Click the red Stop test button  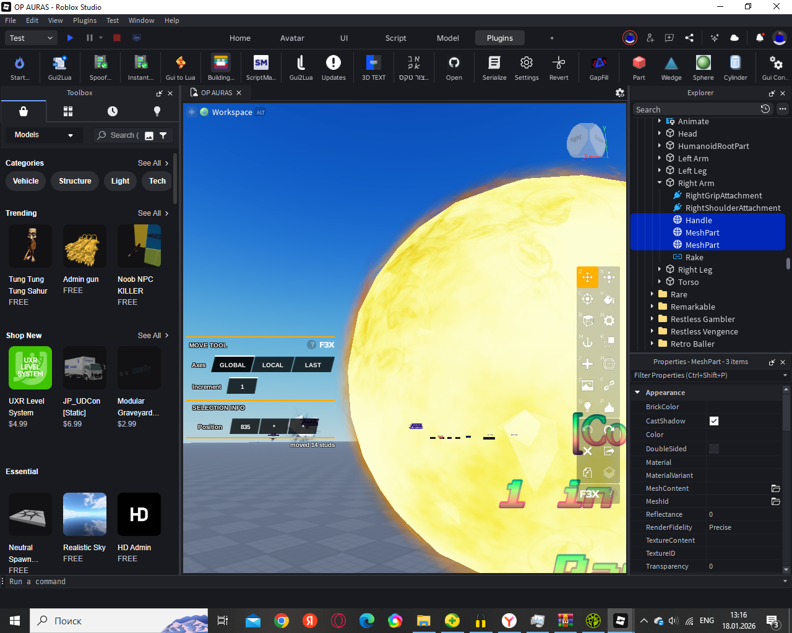[117, 38]
